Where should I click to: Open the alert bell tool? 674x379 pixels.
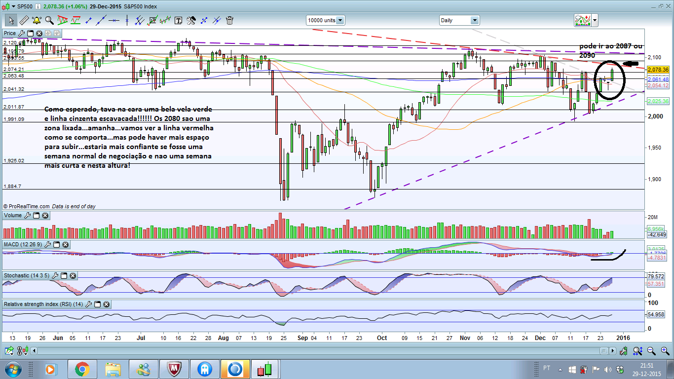(37, 20)
